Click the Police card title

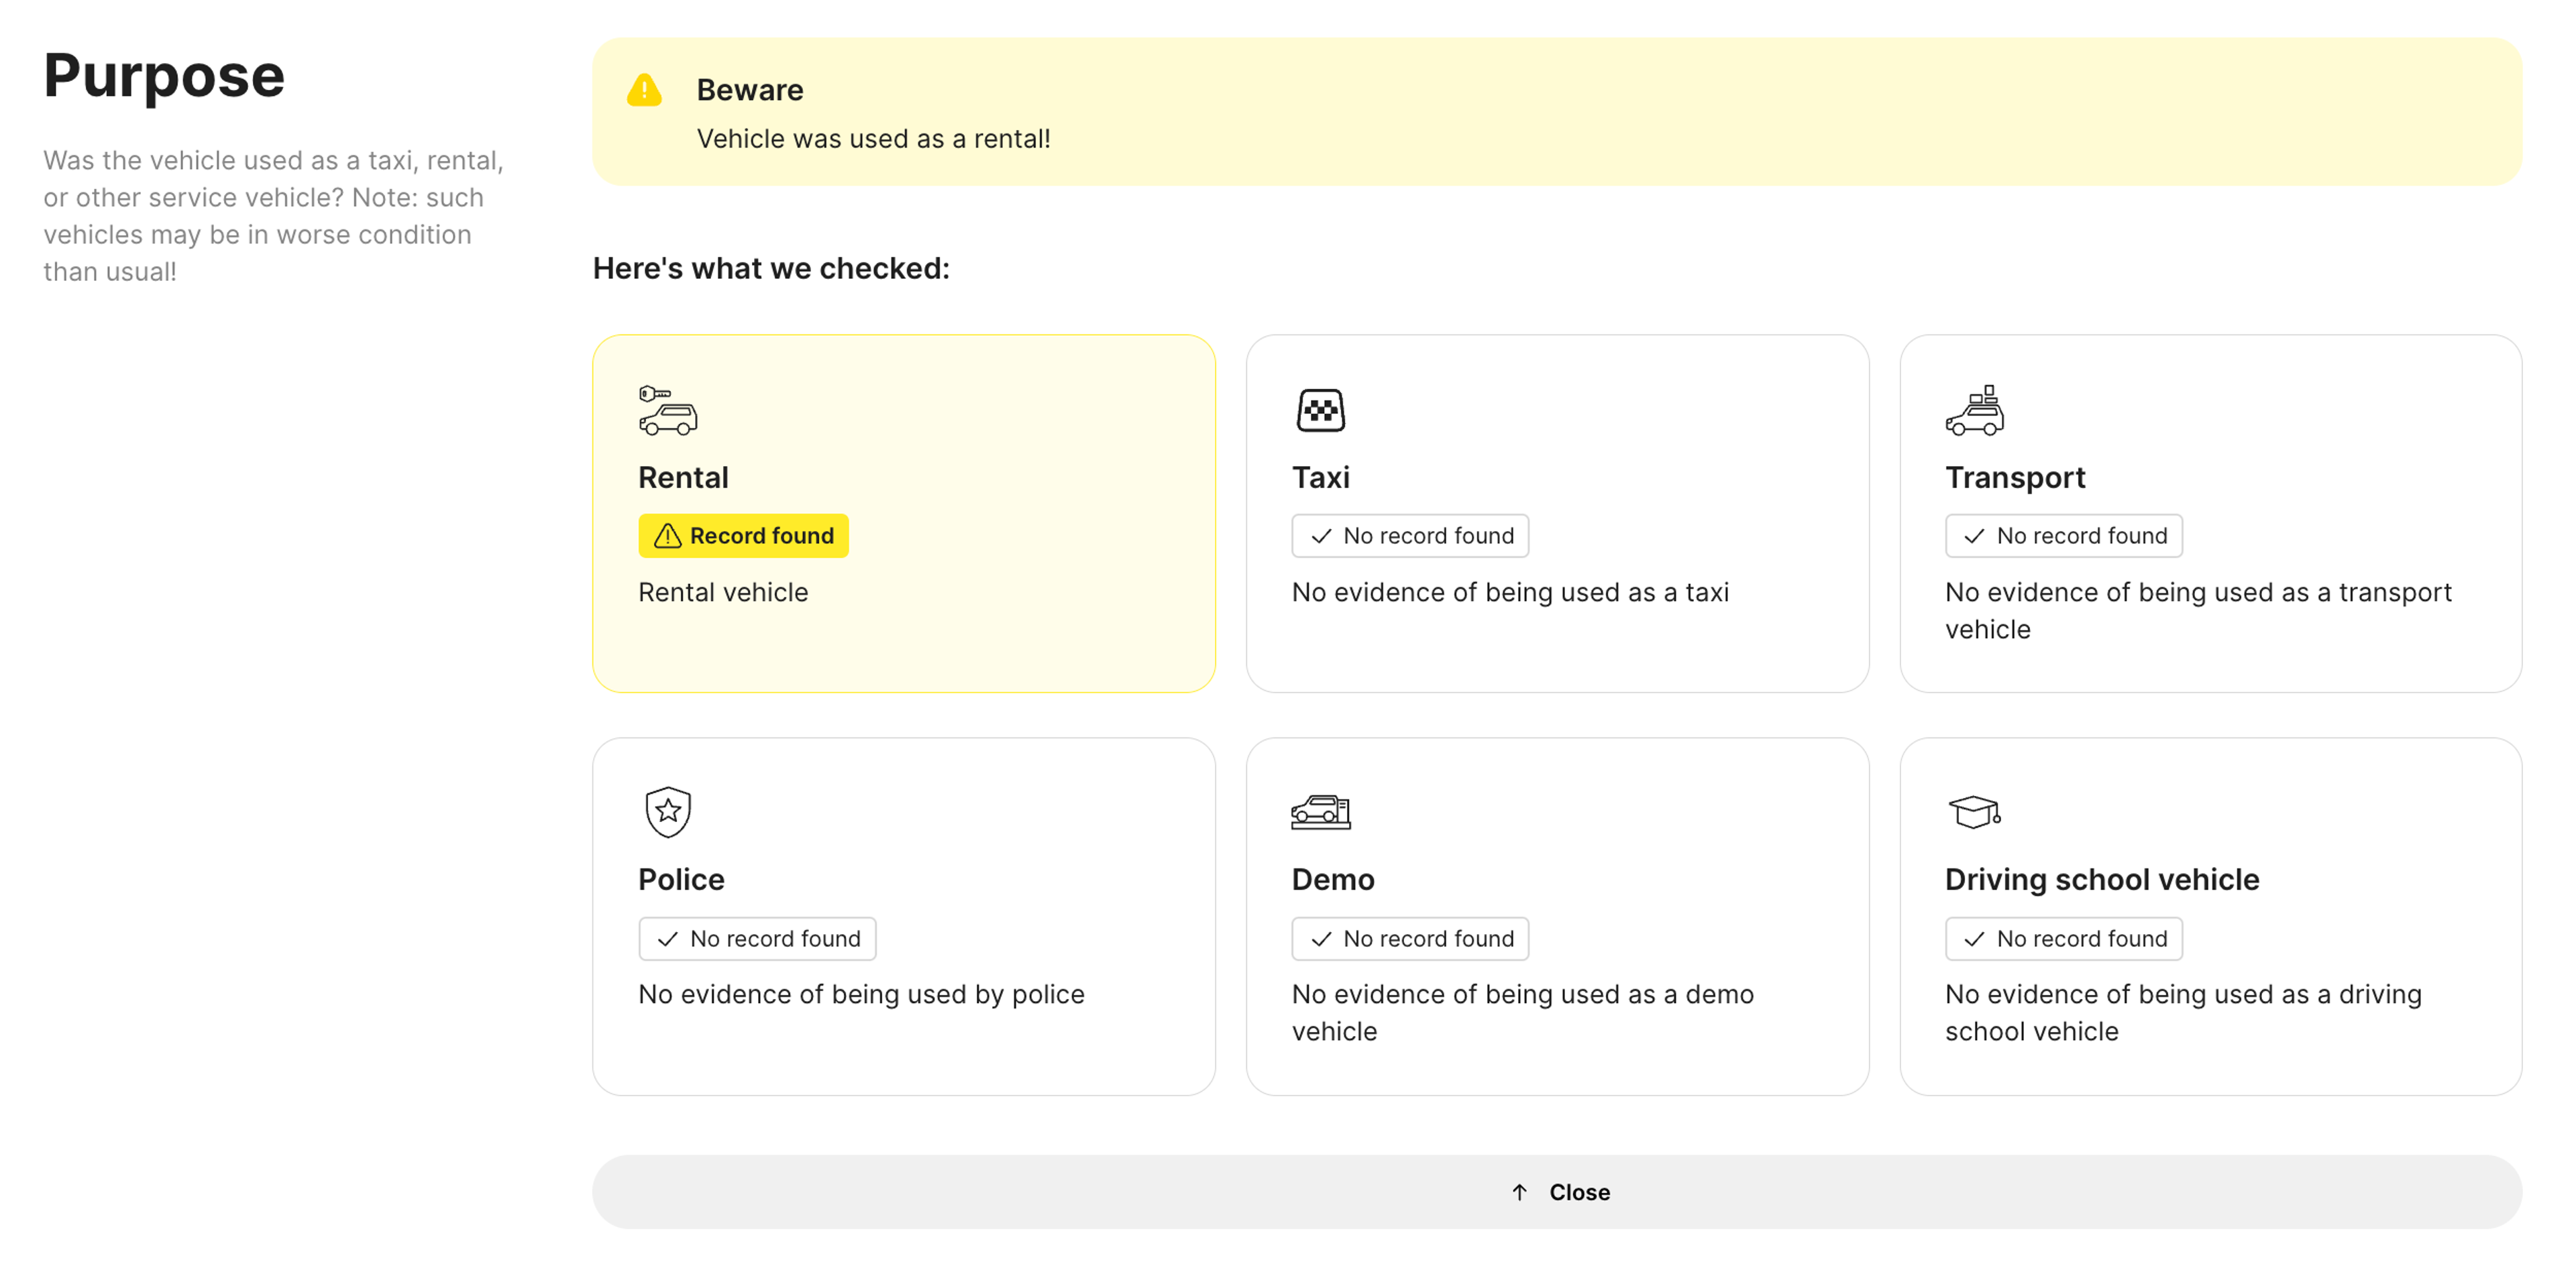[681, 879]
